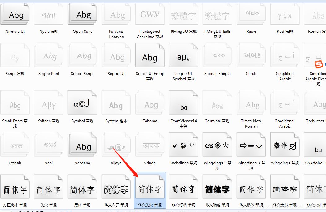Select the Segoe UI font icon

(116, 55)
